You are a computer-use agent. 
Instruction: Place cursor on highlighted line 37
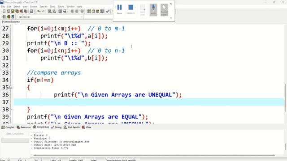coord(148,102)
